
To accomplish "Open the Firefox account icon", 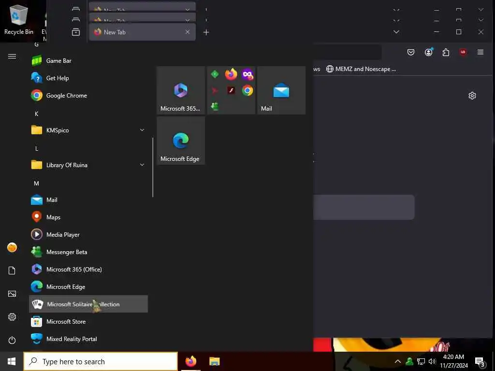I will coord(428,52).
